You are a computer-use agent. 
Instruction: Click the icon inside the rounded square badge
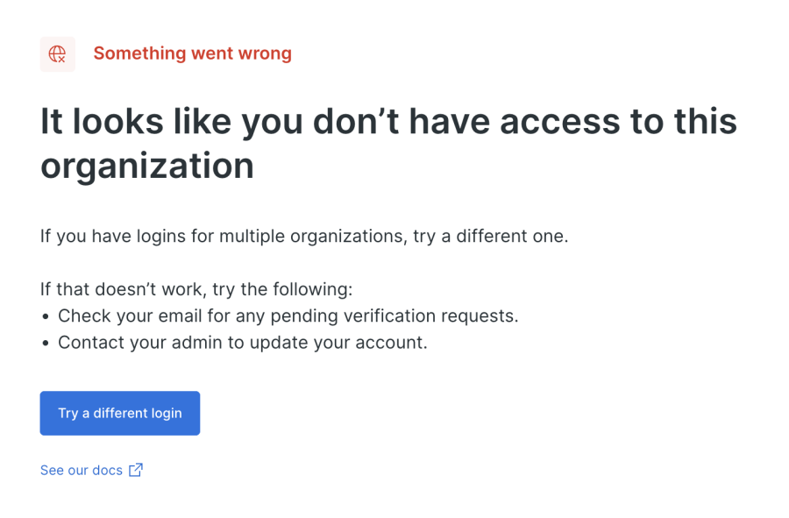point(57,53)
